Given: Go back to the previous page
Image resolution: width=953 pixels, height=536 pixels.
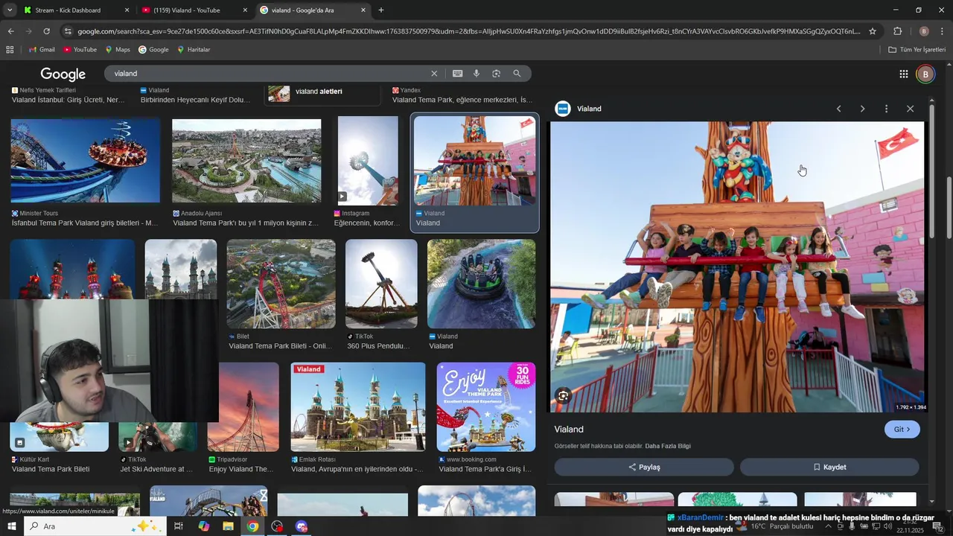Looking at the screenshot, I should (x=10, y=31).
